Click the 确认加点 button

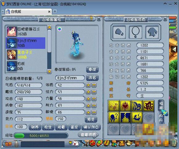click(91, 127)
